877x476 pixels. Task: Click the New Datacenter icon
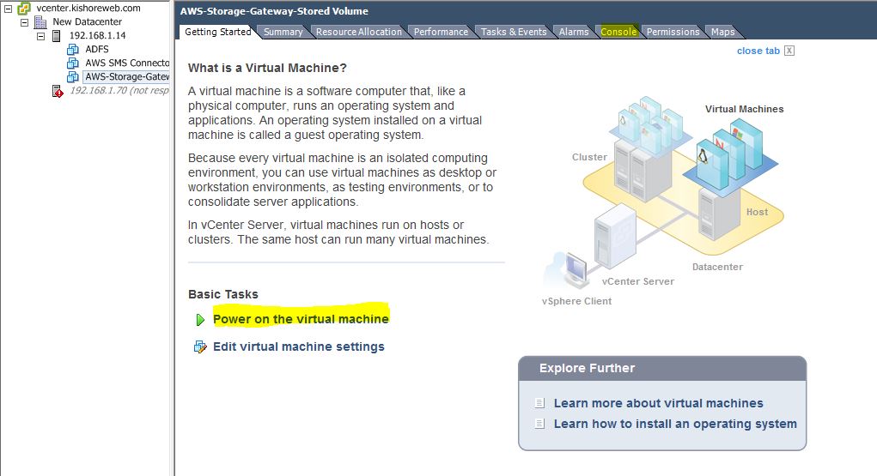tap(40, 21)
